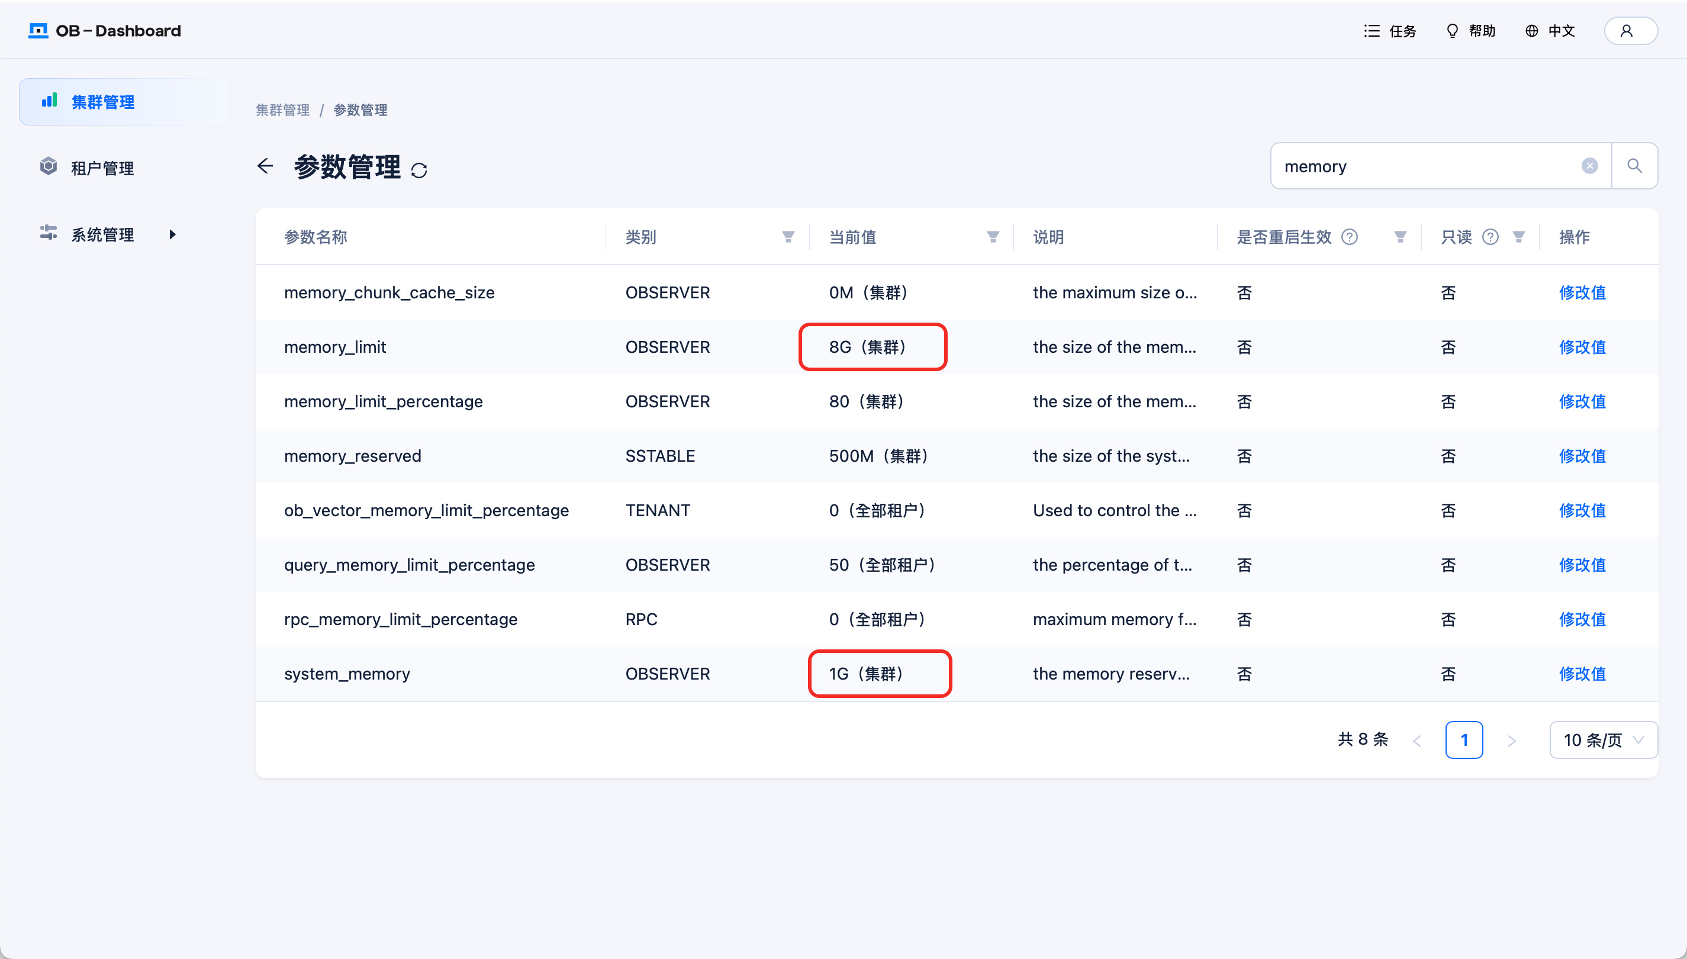The width and height of the screenshot is (1687, 959).
Task: Filter the 是否重启生效 column
Action: 1400,237
